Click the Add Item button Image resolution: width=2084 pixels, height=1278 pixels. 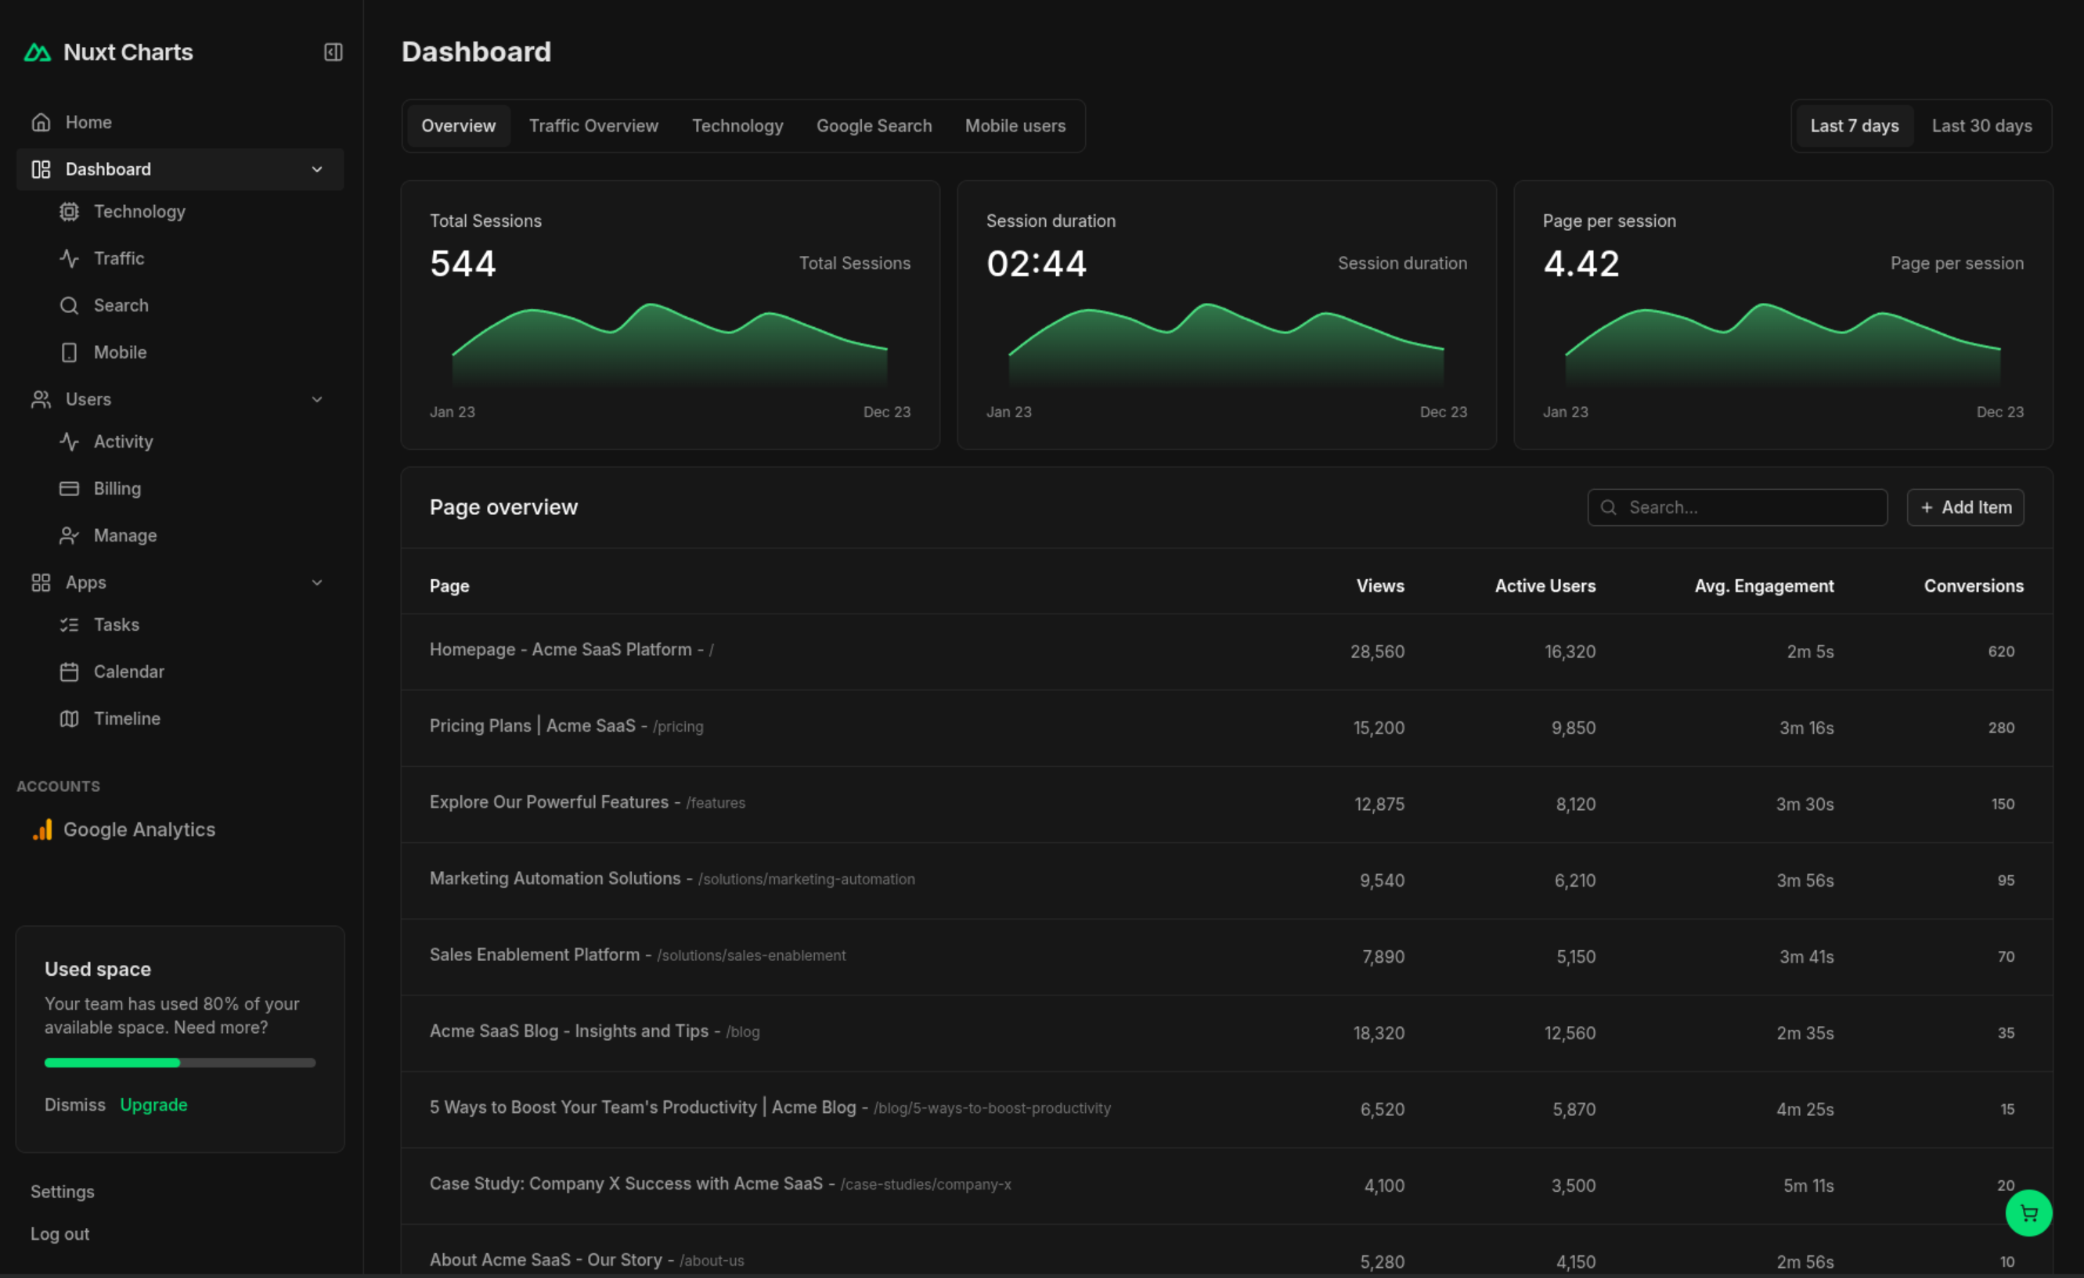point(1965,507)
